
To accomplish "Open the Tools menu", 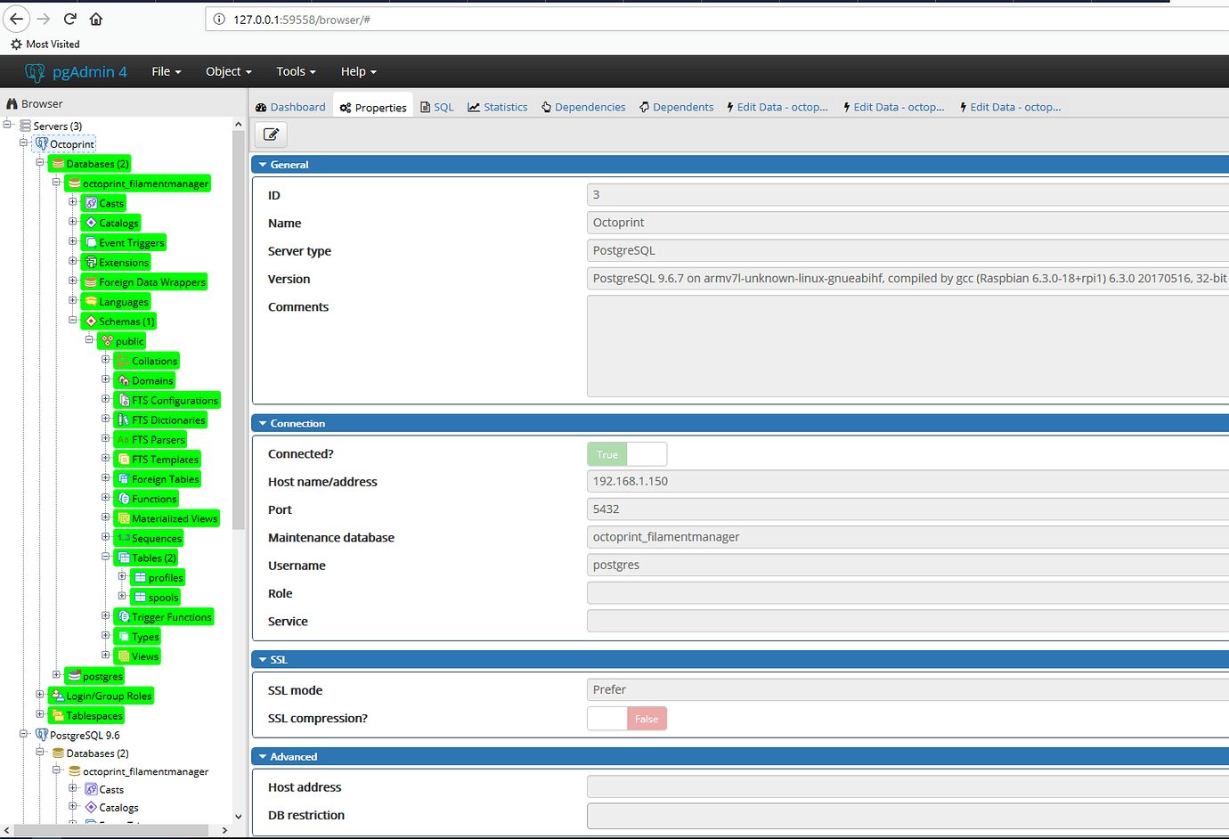I will [296, 72].
